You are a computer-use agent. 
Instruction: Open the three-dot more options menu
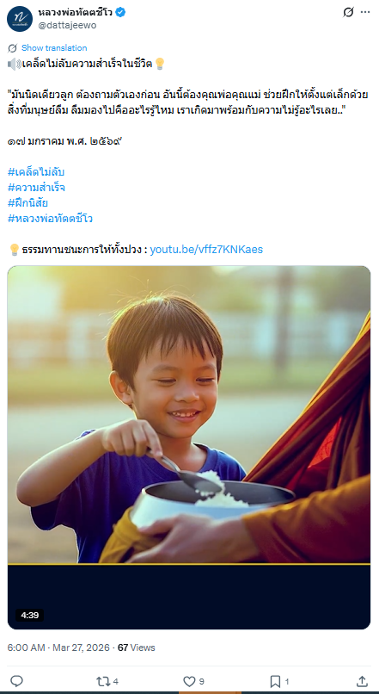pyautogui.click(x=365, y=12)
